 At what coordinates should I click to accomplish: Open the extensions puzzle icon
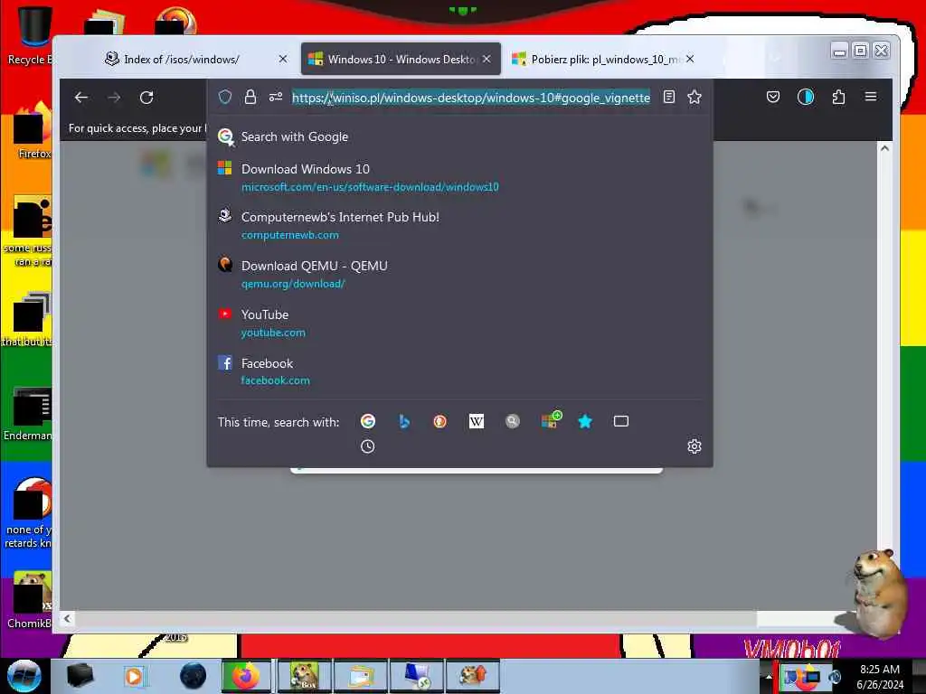pyautogui.click(x=838, y=97)
